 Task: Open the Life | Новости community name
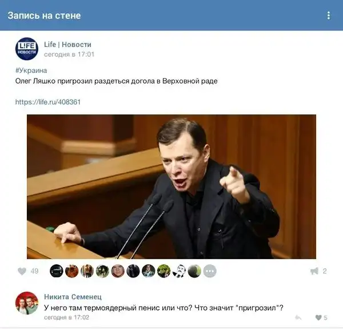click(x=67, y=45)
